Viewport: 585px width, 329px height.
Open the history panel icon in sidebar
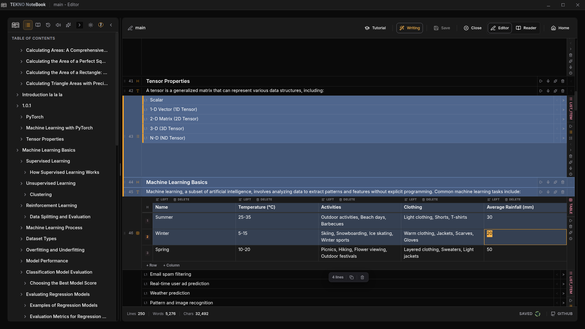click(48, 25)
